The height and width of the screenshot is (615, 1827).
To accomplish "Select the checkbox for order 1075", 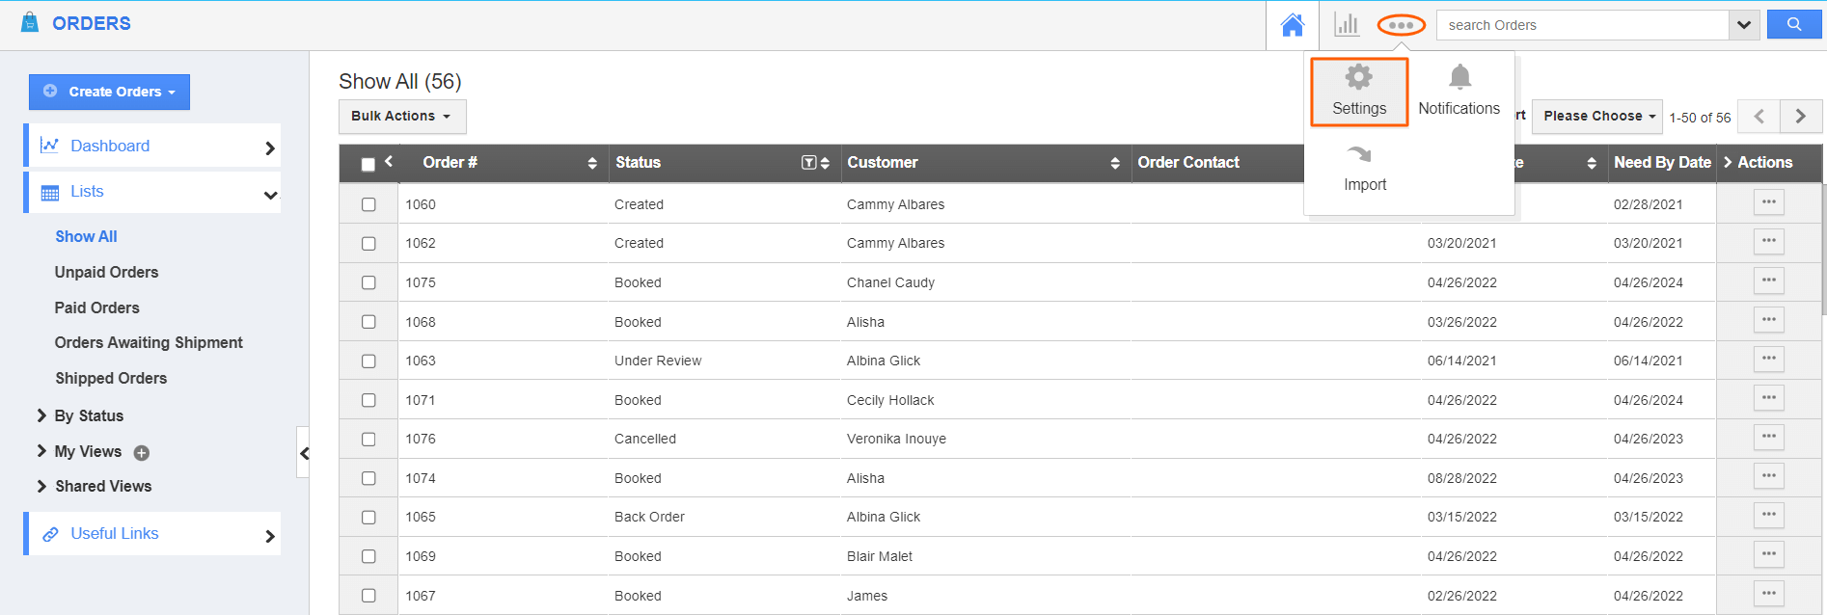I will pos(368,282).
